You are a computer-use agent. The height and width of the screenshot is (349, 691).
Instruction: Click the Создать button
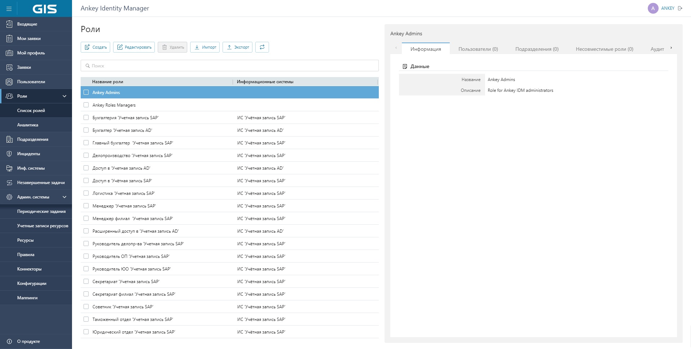[x=95, y=47]
